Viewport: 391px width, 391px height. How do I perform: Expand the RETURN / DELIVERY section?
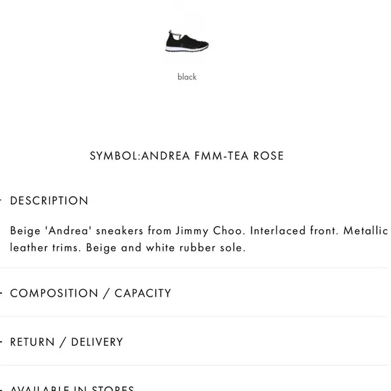coord(67,342)
